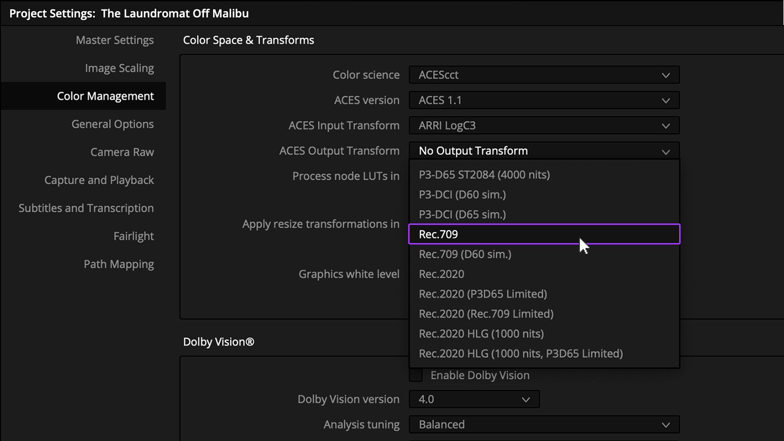Open the Image Scaling settings page

coord(119,68)
